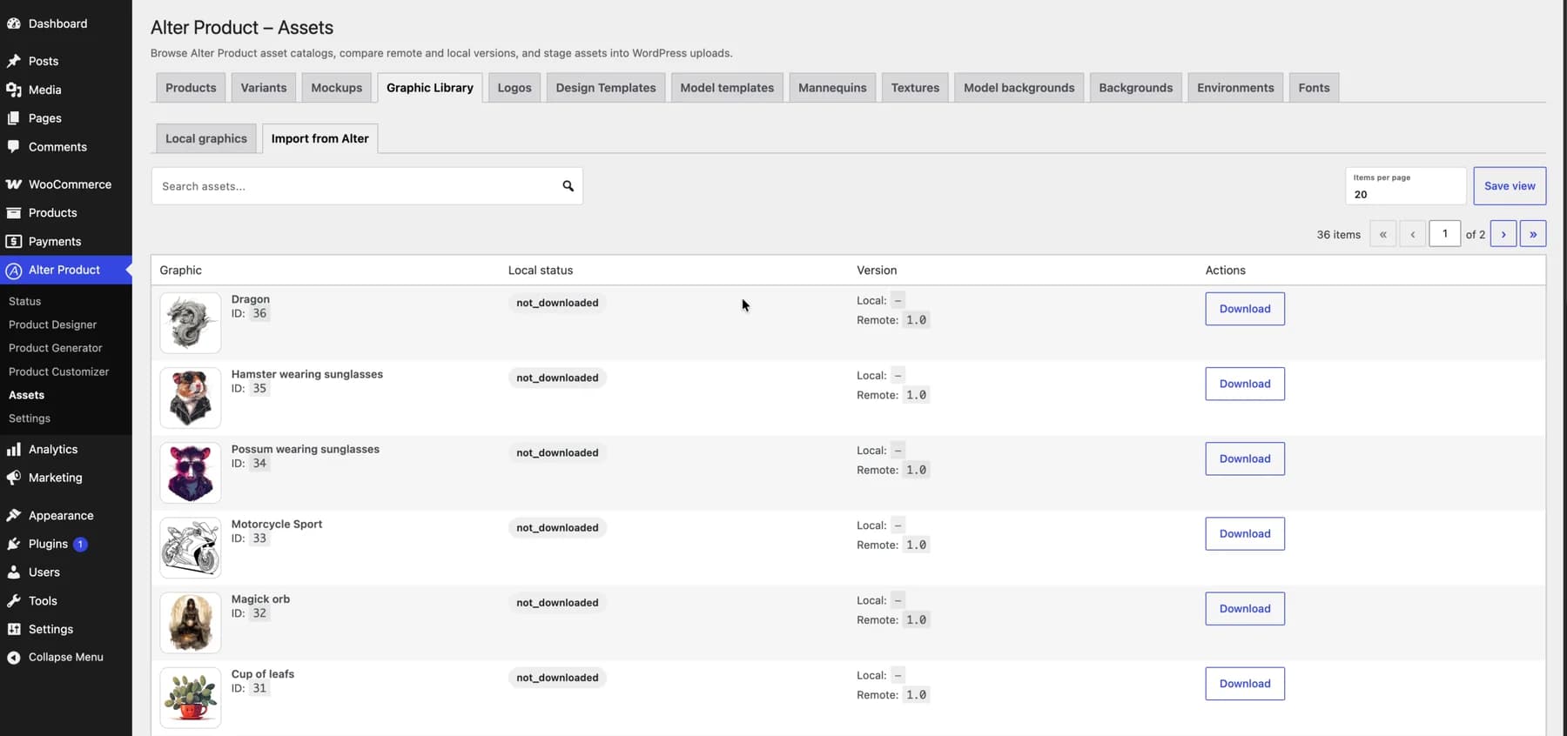The width and height of the screenshot is (1567, 736).
Task: Click the Alter Product circle icon
Action: [14, 271]
